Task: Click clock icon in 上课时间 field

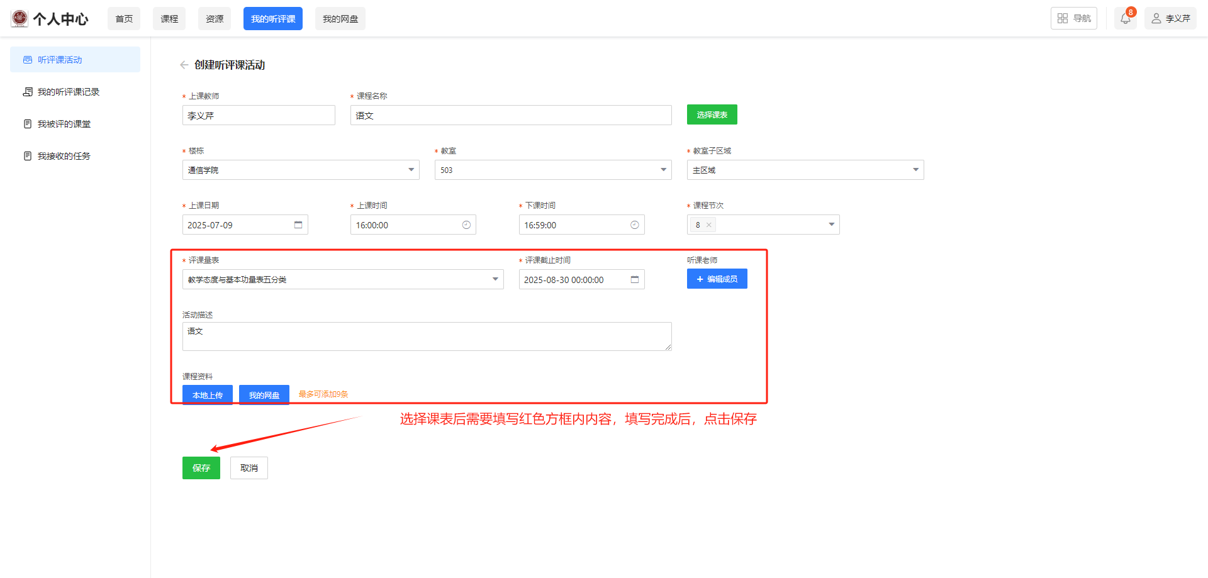Action: [x=466, y=225]
